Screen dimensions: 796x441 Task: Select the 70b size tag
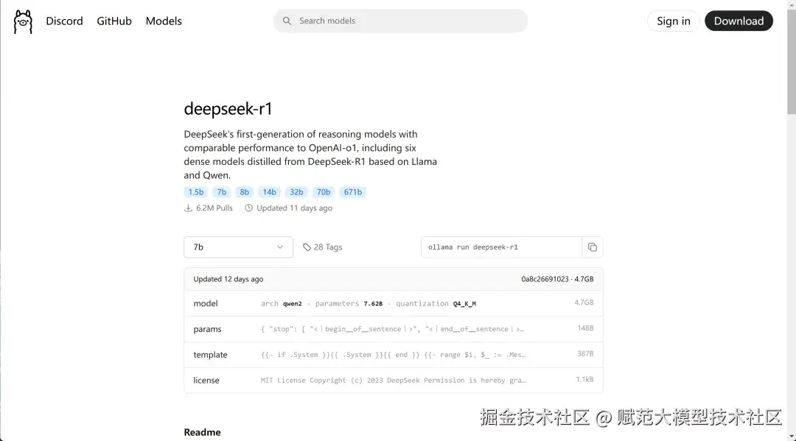coord(324,192)
